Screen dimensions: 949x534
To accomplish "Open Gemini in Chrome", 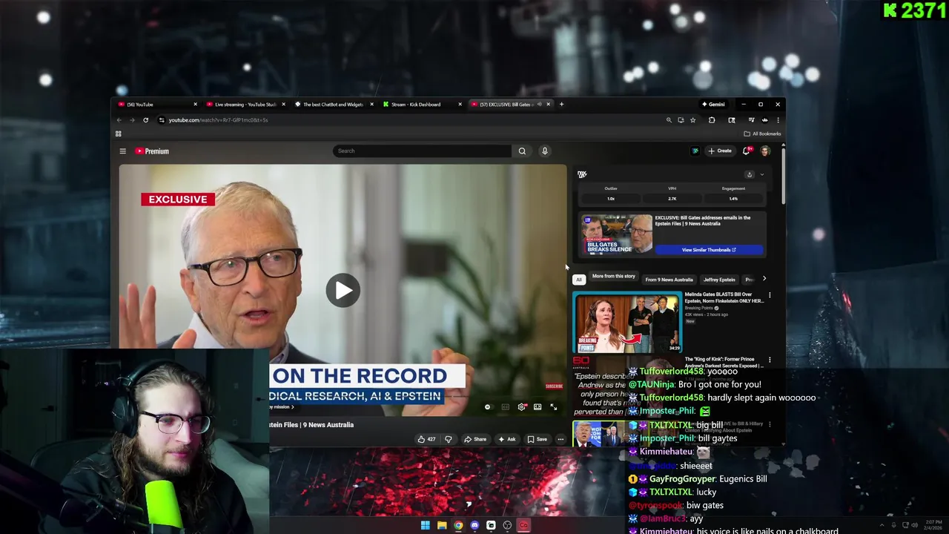I will point(714,105).
